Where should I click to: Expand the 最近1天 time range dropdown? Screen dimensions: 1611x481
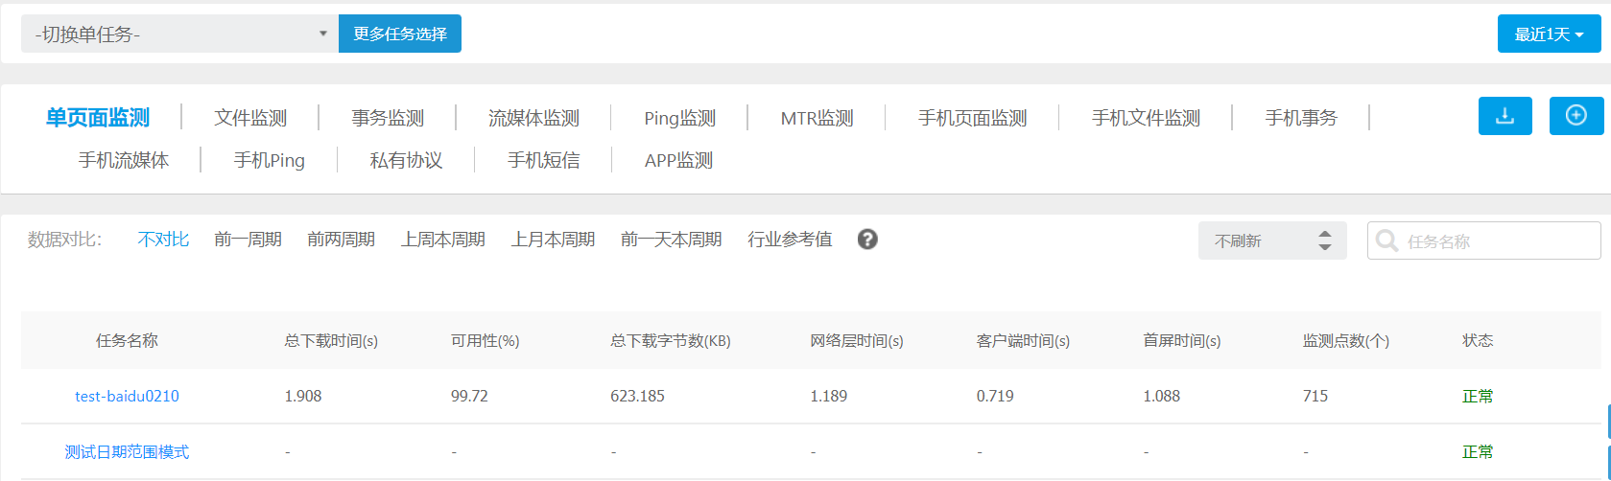point(1549,34)
